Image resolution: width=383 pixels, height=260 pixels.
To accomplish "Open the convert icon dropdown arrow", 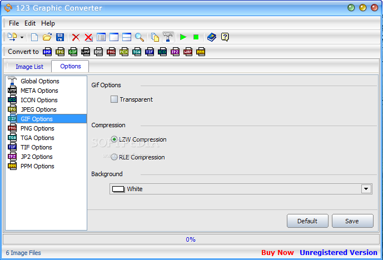I will [x=22, y=37].
